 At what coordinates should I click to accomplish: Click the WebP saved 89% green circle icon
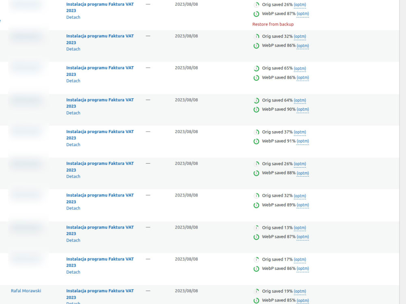(256, 205)
